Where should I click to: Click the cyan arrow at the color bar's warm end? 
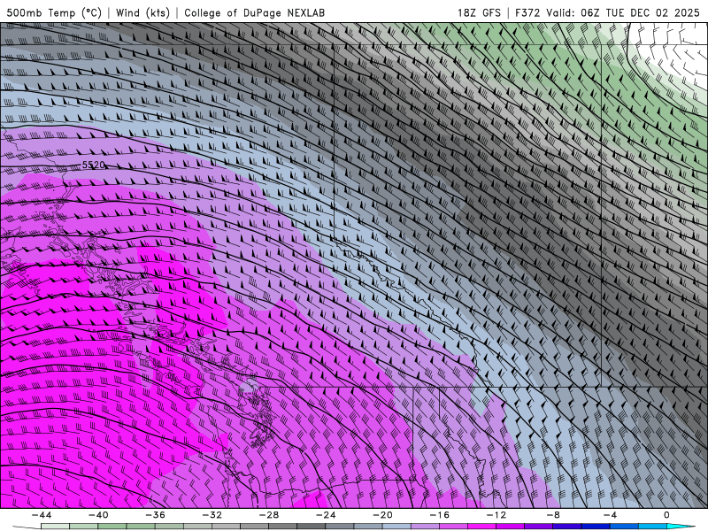coord(681,527)
